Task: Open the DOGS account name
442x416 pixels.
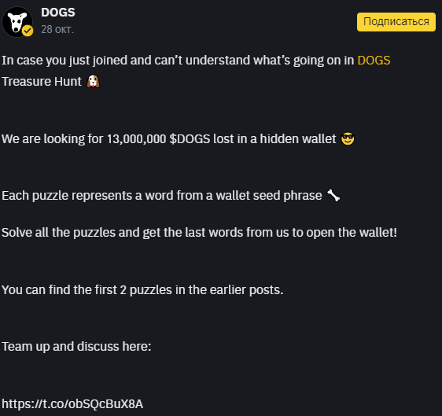Action: click(58, 13)
